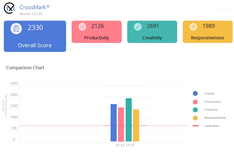Select the Creativity score card
This screenshot has width=234, height=156.
pos(152,32)
